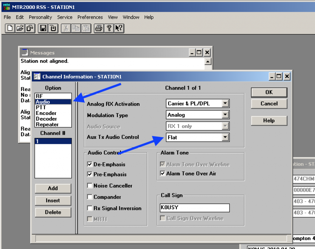
Task: Toggle the De-Emphasis checkbox
Action: pyautogui.click(x=90, y=164)
